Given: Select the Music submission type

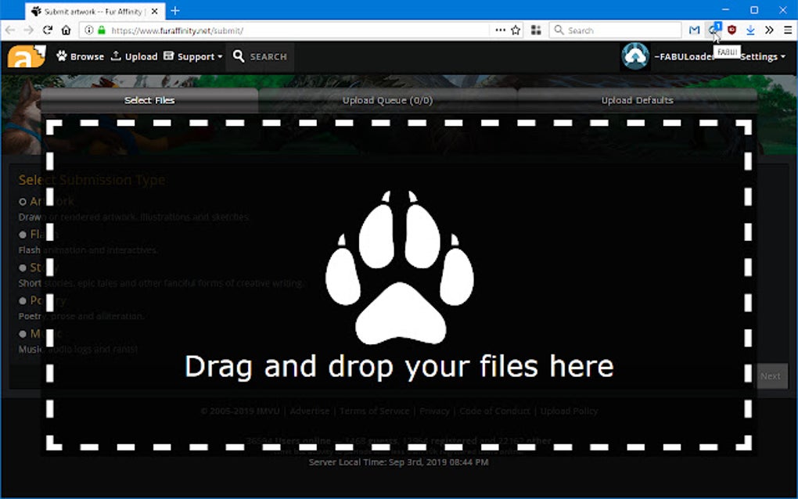Looking at the screenshot, I should [x=23, y=333].
